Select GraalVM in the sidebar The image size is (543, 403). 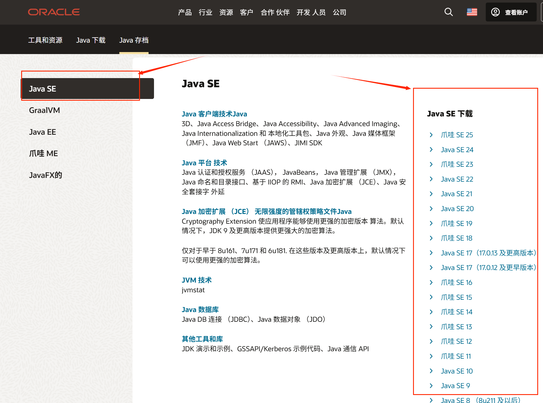click(x=44, y=110)
